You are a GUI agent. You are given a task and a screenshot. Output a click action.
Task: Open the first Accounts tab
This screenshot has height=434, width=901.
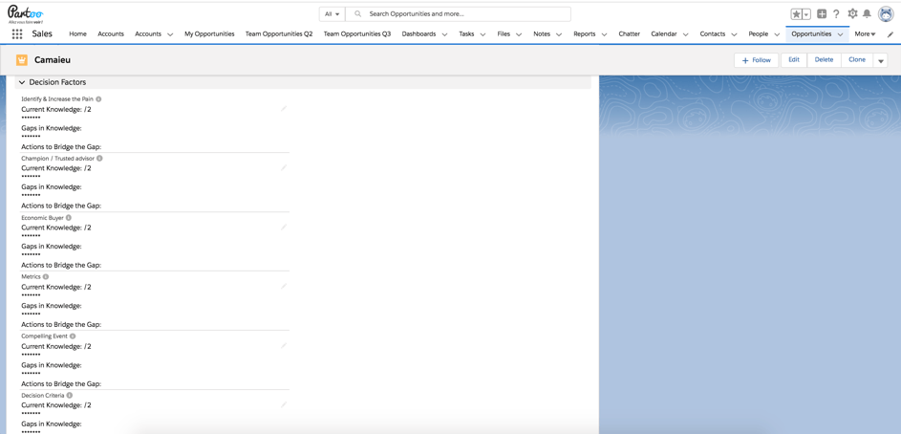[111, 33]
